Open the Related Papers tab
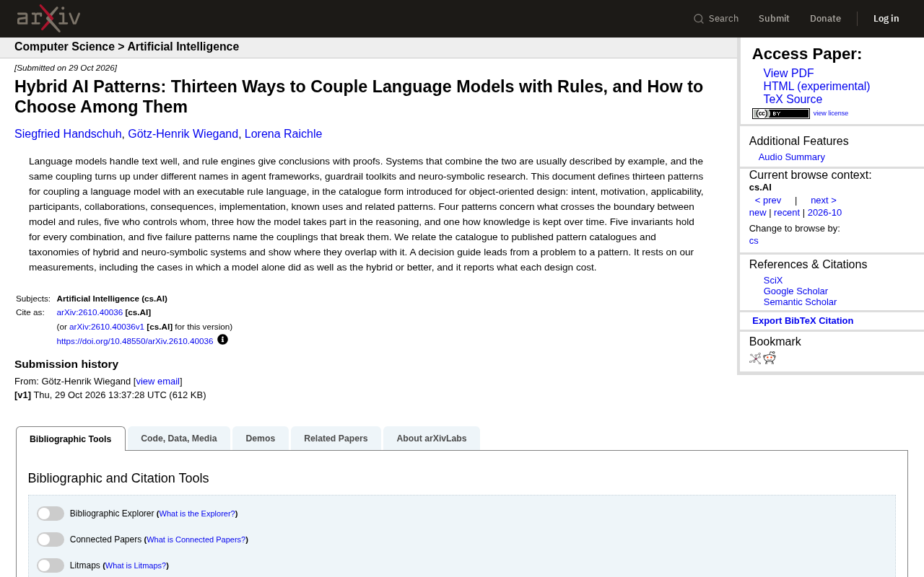 (x=336, y=439)
